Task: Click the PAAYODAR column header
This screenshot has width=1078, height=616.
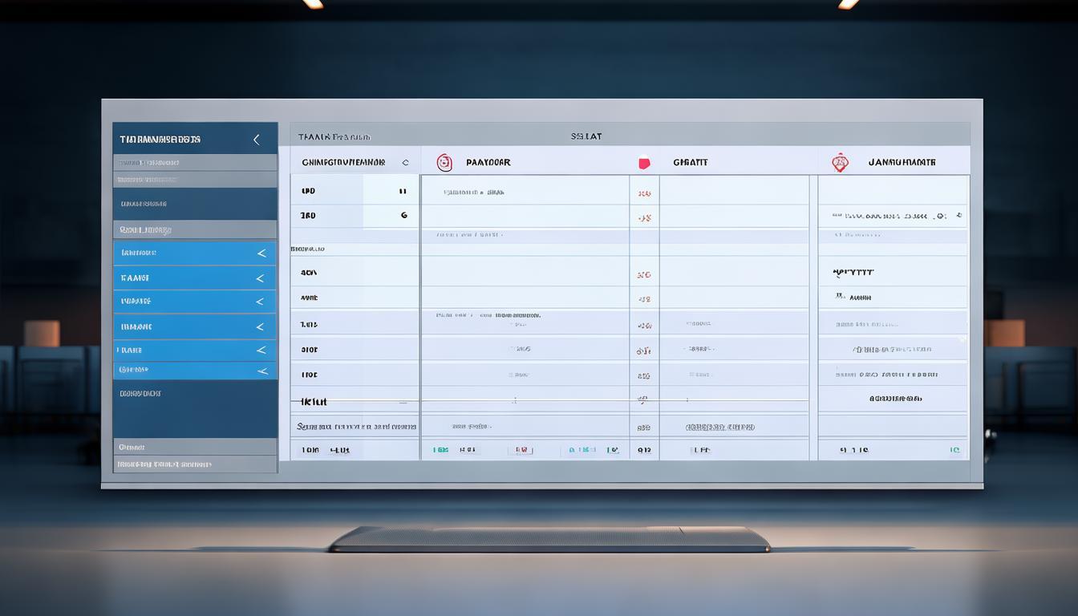Action: [488, 163]
